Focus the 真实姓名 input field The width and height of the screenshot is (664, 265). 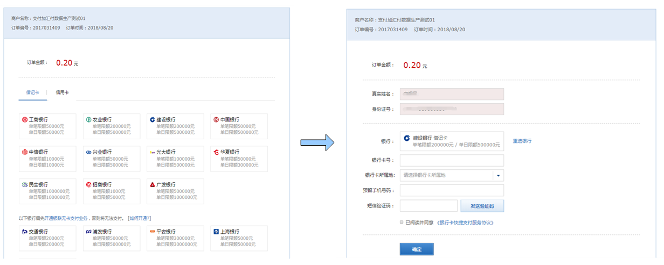[452, 94]
